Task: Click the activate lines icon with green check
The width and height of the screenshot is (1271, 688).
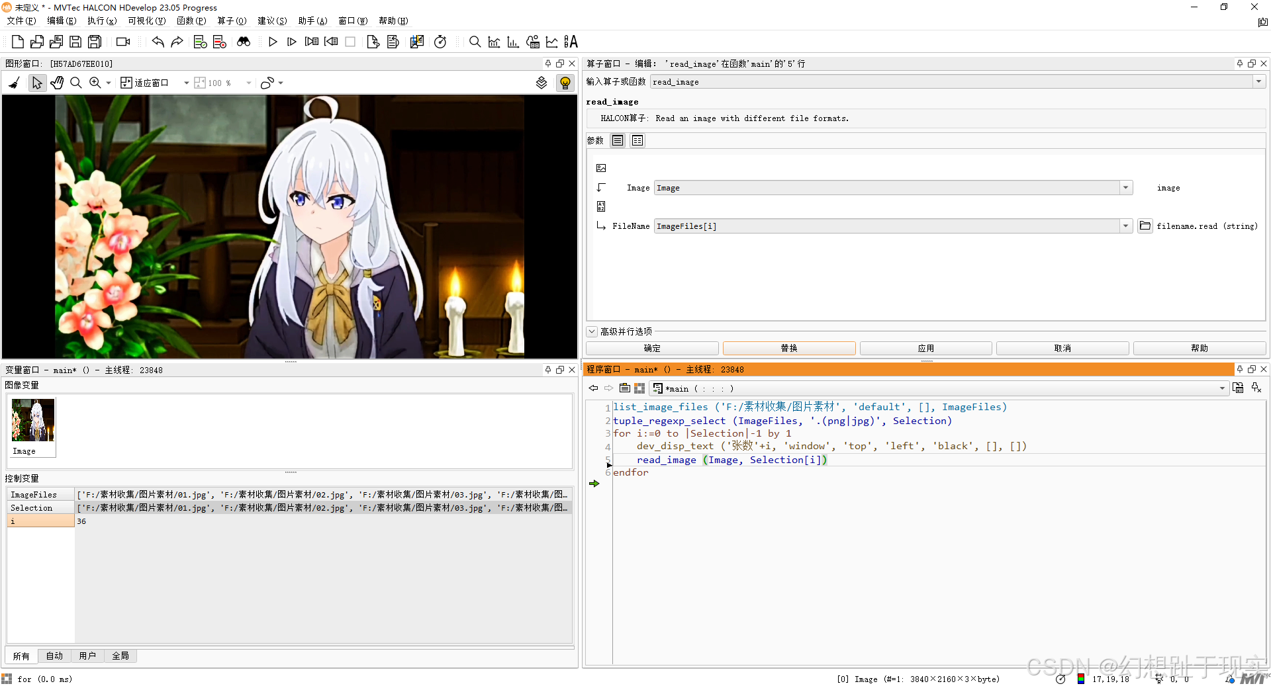Action: (x=200, y=42)
